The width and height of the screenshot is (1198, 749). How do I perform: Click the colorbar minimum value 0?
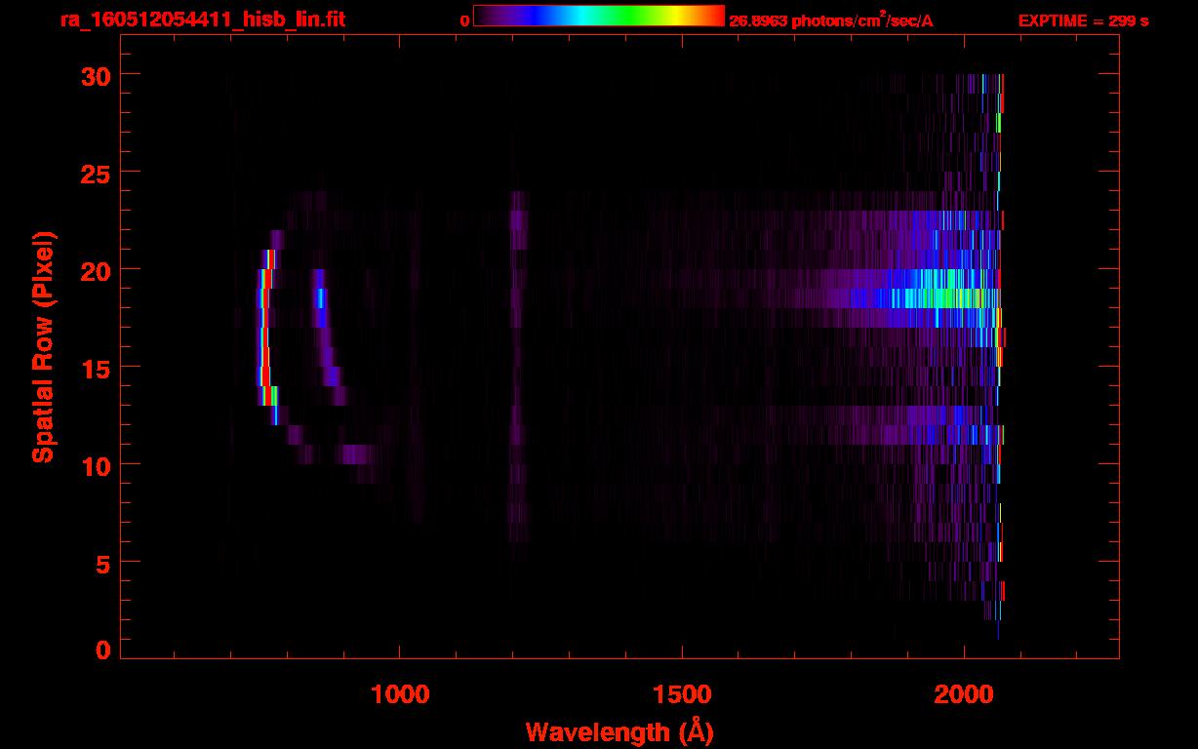[464, 20]
